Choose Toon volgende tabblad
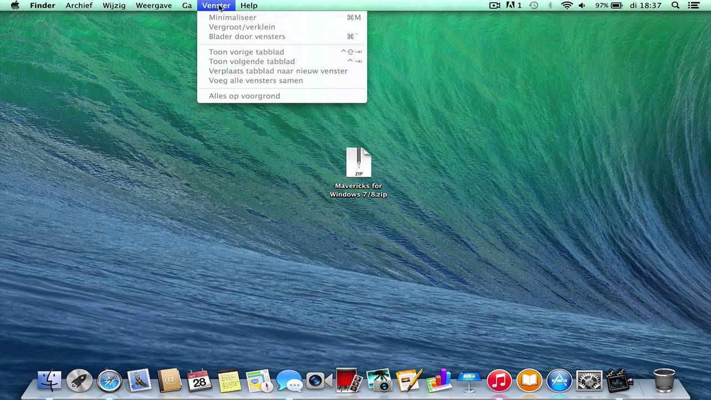The width and height of the screenshot is (711, 400). click(x=282, y=61)
